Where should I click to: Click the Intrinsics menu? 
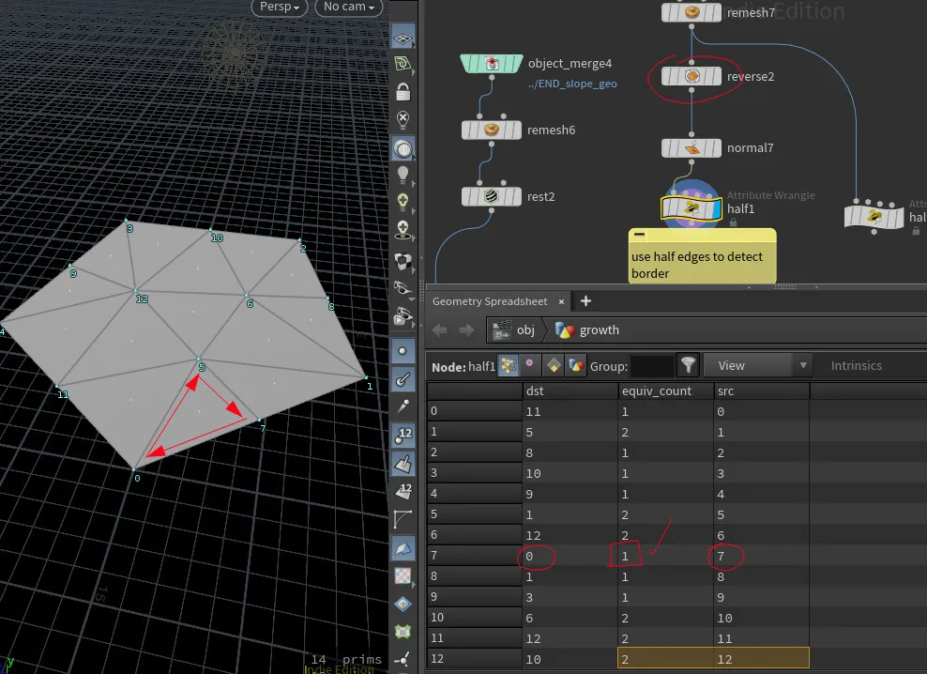point(856,366)
